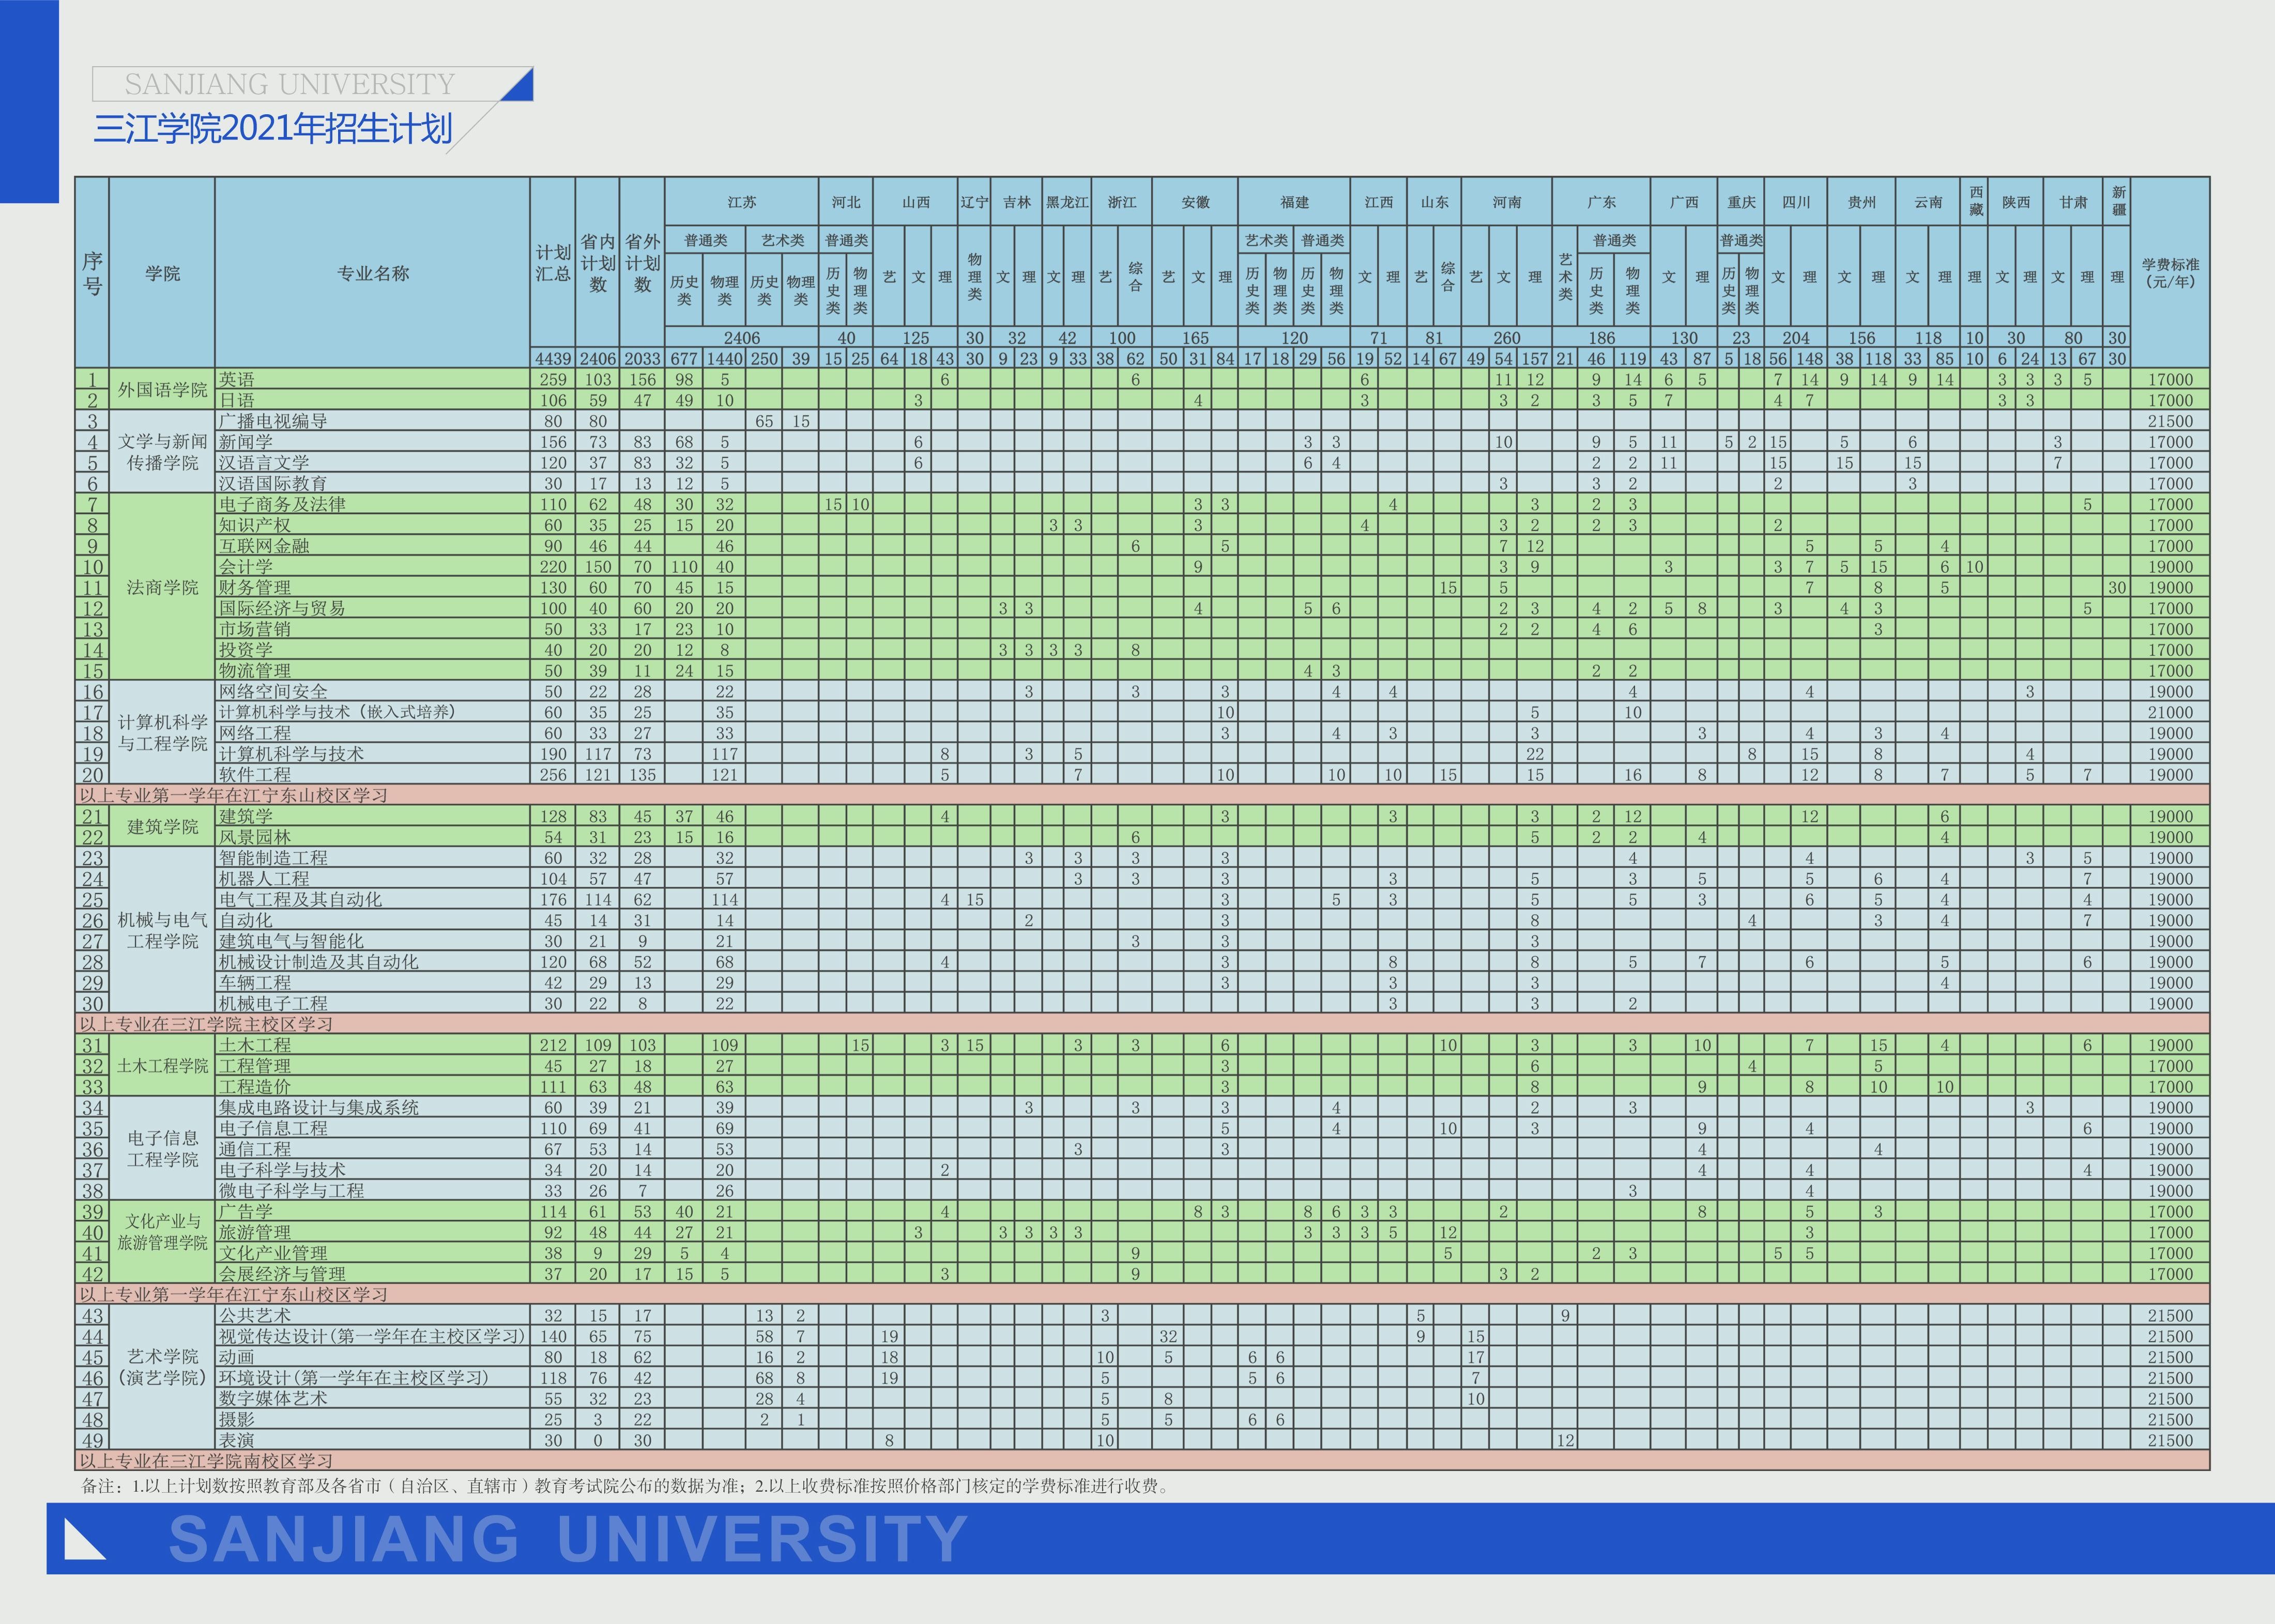Click the 机械与电气工程学院 college cell
The image size is (2275, 1624).
162,930
